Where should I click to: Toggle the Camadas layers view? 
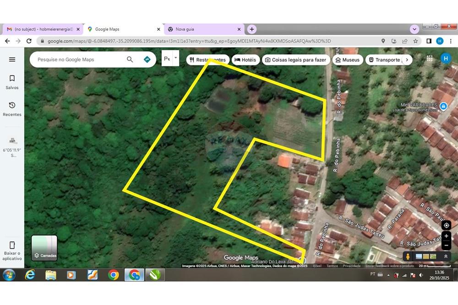click(44, 248)
